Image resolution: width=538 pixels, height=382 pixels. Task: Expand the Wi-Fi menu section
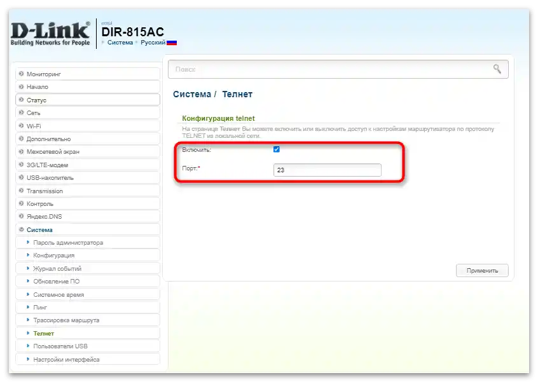click(88, 126)
